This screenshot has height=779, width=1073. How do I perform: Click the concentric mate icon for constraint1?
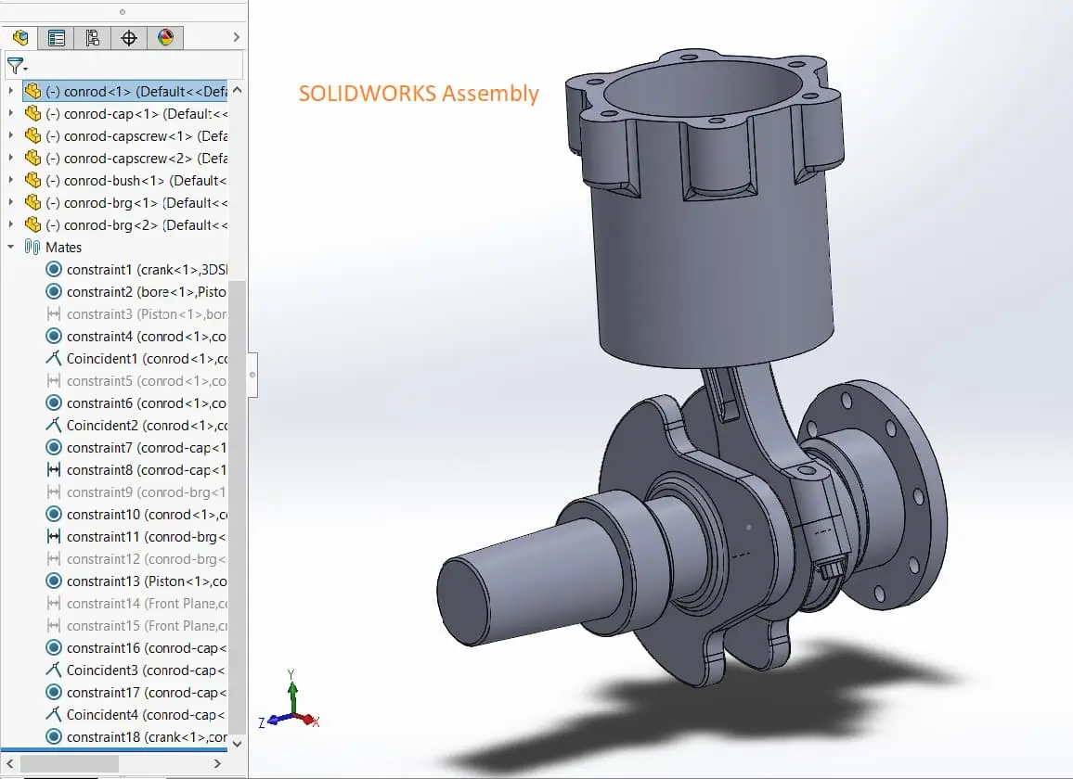point(55,269)
